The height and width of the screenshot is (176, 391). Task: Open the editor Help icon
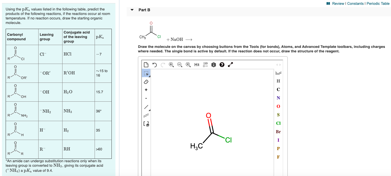point(222,65)
